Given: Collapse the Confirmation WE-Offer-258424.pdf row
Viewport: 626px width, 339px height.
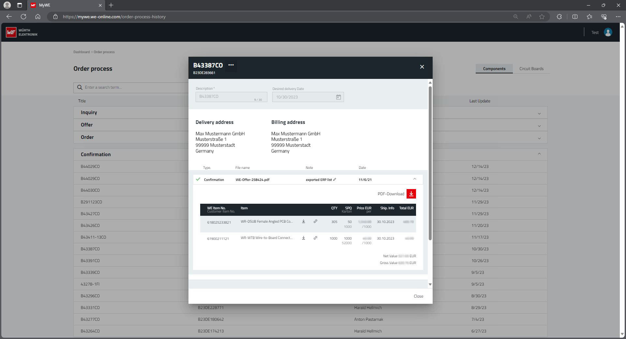Looking at the screenshot, I should pyautogui.click(x=415, y=179).
